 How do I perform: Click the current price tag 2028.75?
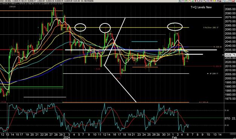pyautogui.click(x=230, y=55)
